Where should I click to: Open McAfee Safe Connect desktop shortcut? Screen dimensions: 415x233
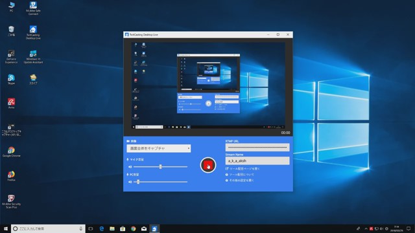[x=33, y=8]
